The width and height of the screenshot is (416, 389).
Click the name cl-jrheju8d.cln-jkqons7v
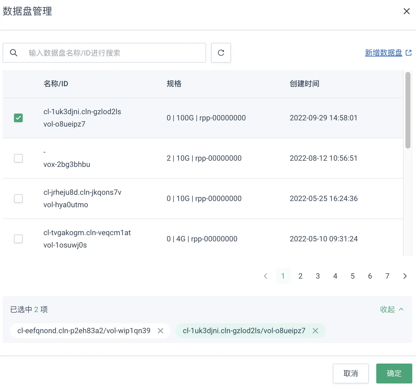tap(82, 192)
